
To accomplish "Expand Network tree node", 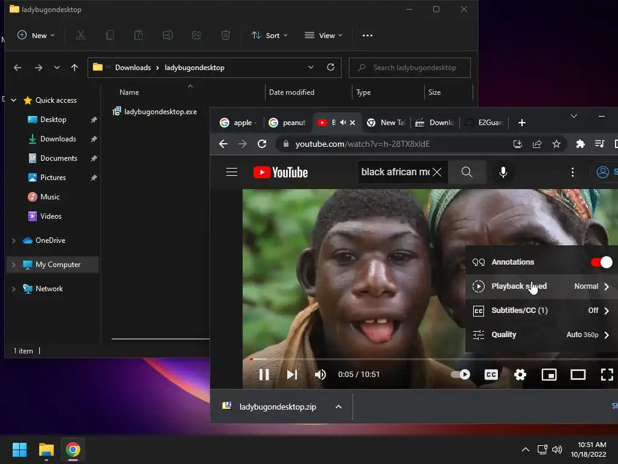I will coord(14,289).
